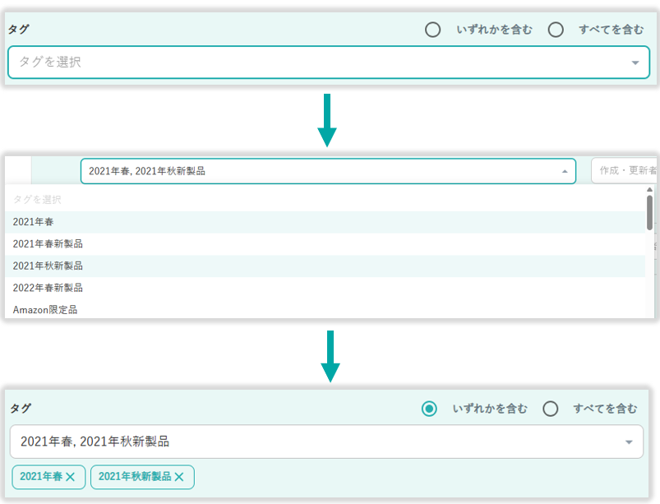Choose 2021年春新製品 from the tag list
Viewport: 660px width, 504px height.
click(48, 244)
